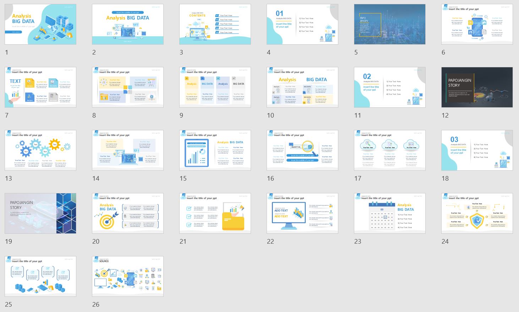Image resolution: width=519 pixels, height=312 pixels.
Task: Click the slide number label "19"
Action: (9, 242)
